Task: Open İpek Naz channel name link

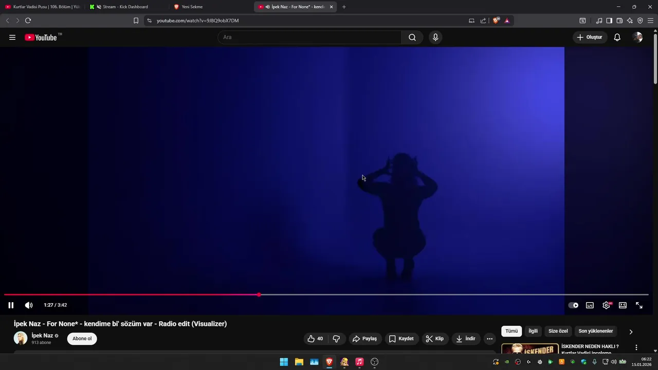Action: tap(42, 336)
